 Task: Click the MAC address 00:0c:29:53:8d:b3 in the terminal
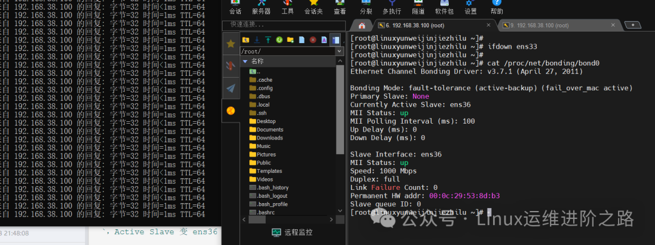tap(465, 196)
